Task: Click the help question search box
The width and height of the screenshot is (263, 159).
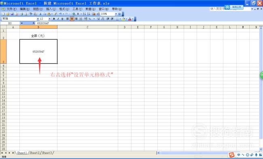Action: point(230,9)
